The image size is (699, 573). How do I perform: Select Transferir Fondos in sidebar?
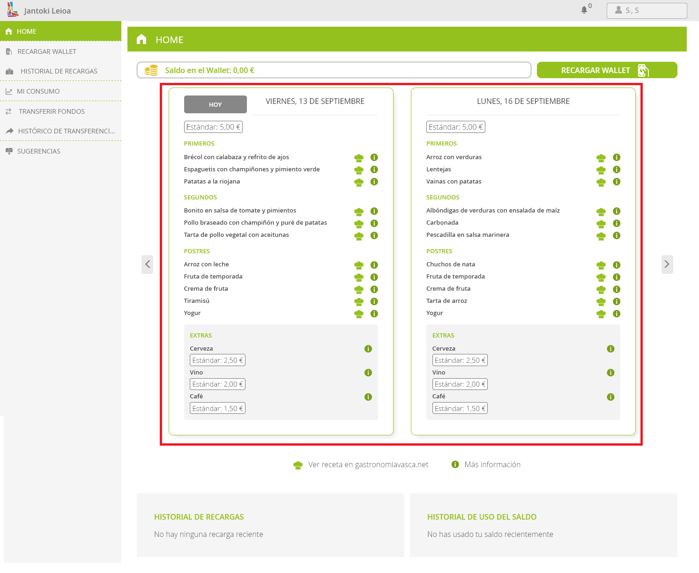(52, 111)
